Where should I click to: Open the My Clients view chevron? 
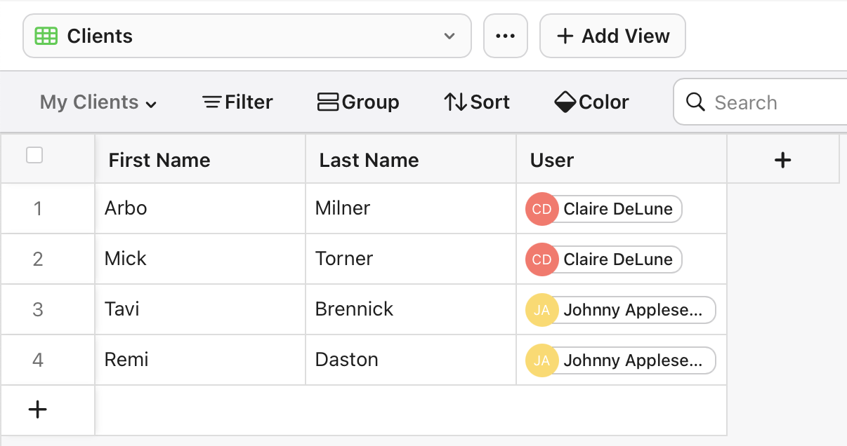pos(151,103)
